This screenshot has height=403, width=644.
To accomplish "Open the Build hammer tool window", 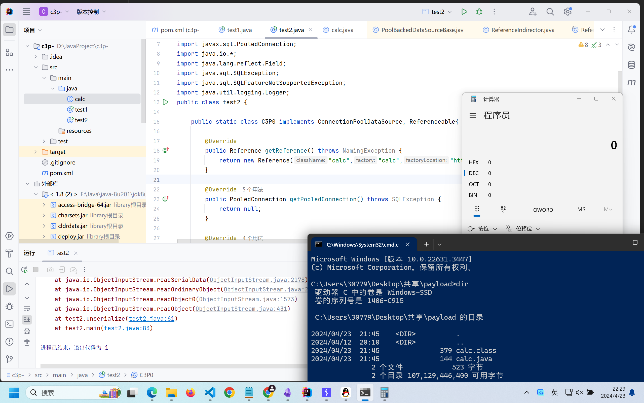I will pos(9,253).
